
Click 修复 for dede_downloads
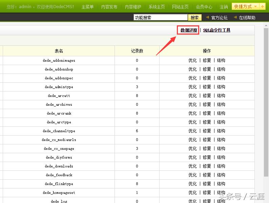[207, 166]
